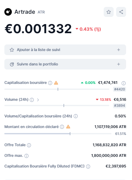Image resolution: width=132 pixels, height=180 pixels.
Task: Open info icon for Volume/Capitalisation boursière (24h)
Action: [x=76, y=116]
